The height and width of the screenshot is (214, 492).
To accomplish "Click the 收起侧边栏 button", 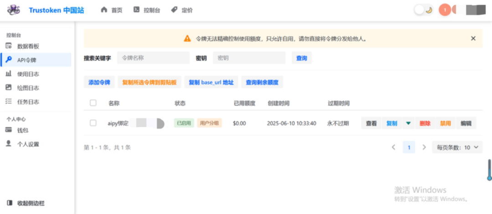I will pos(26,204).
